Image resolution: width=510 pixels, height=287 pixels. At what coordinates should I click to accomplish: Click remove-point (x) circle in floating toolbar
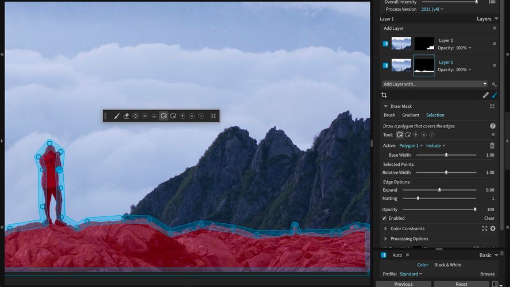tap(192, 116)
